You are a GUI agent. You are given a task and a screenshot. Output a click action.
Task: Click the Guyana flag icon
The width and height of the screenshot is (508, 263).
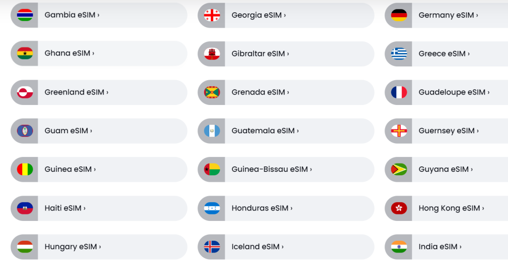point(399,169)
